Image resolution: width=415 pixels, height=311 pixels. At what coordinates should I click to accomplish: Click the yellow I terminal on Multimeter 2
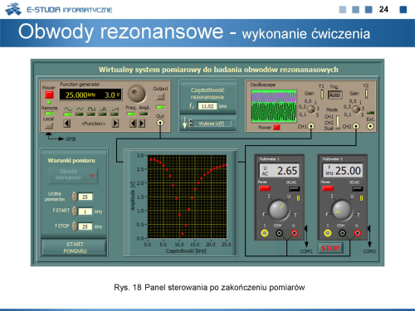point(328,233)
